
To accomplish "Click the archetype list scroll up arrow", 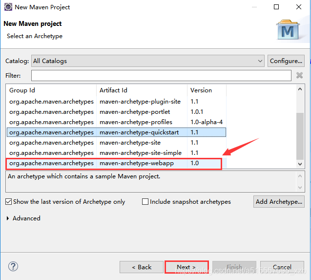I will (x=300, y=89).
